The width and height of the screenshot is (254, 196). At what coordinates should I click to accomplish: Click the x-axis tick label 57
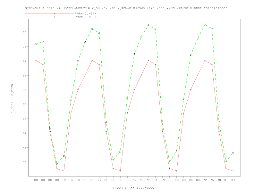[170, 180]
